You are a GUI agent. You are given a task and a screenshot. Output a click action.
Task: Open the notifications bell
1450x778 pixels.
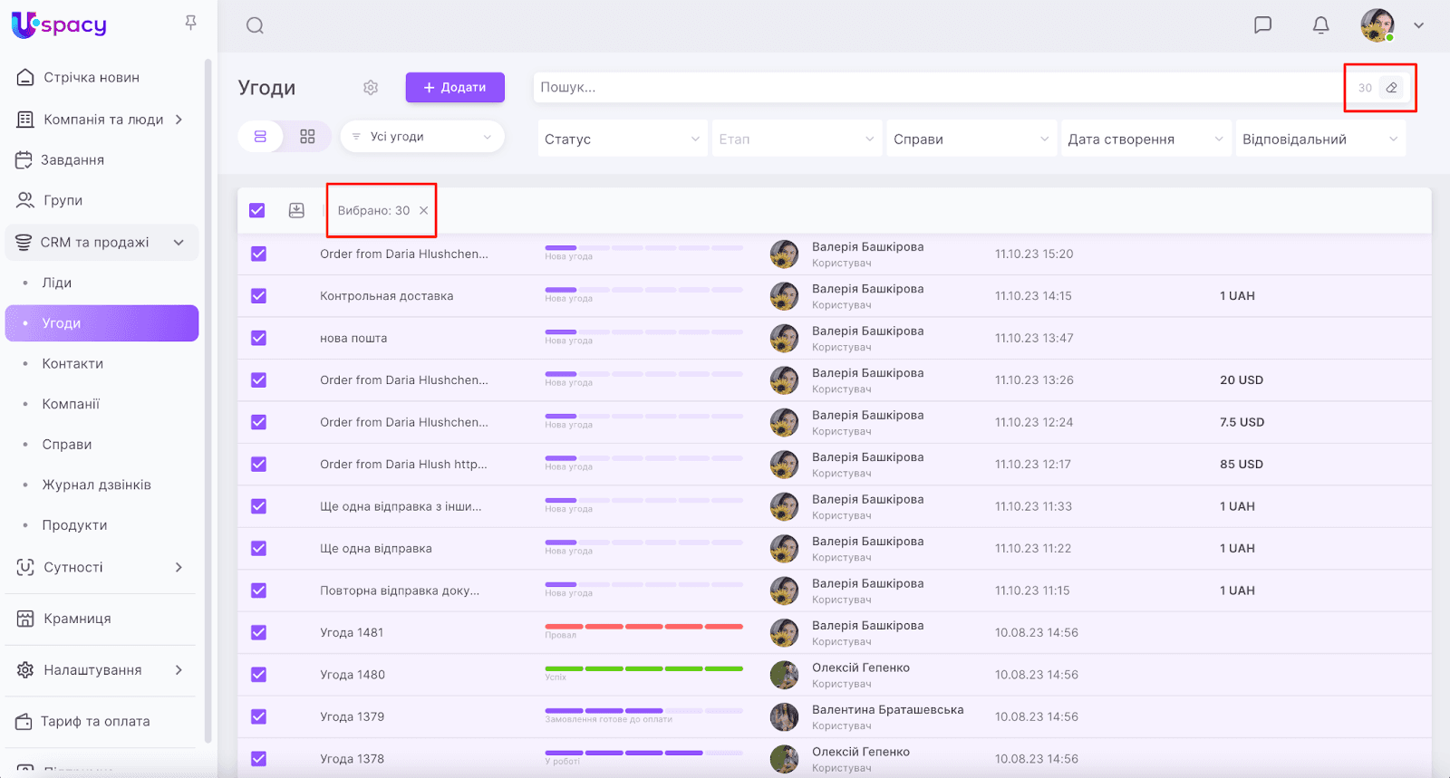click(x=1320, y=25)
